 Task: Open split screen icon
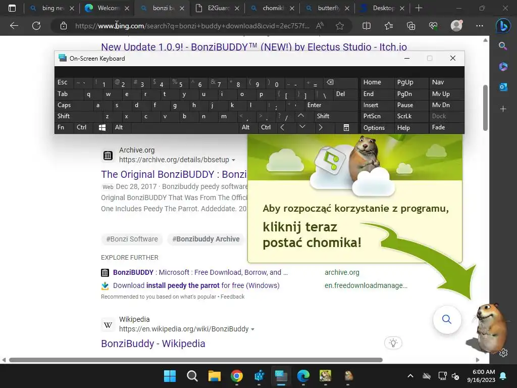[367, 26]
